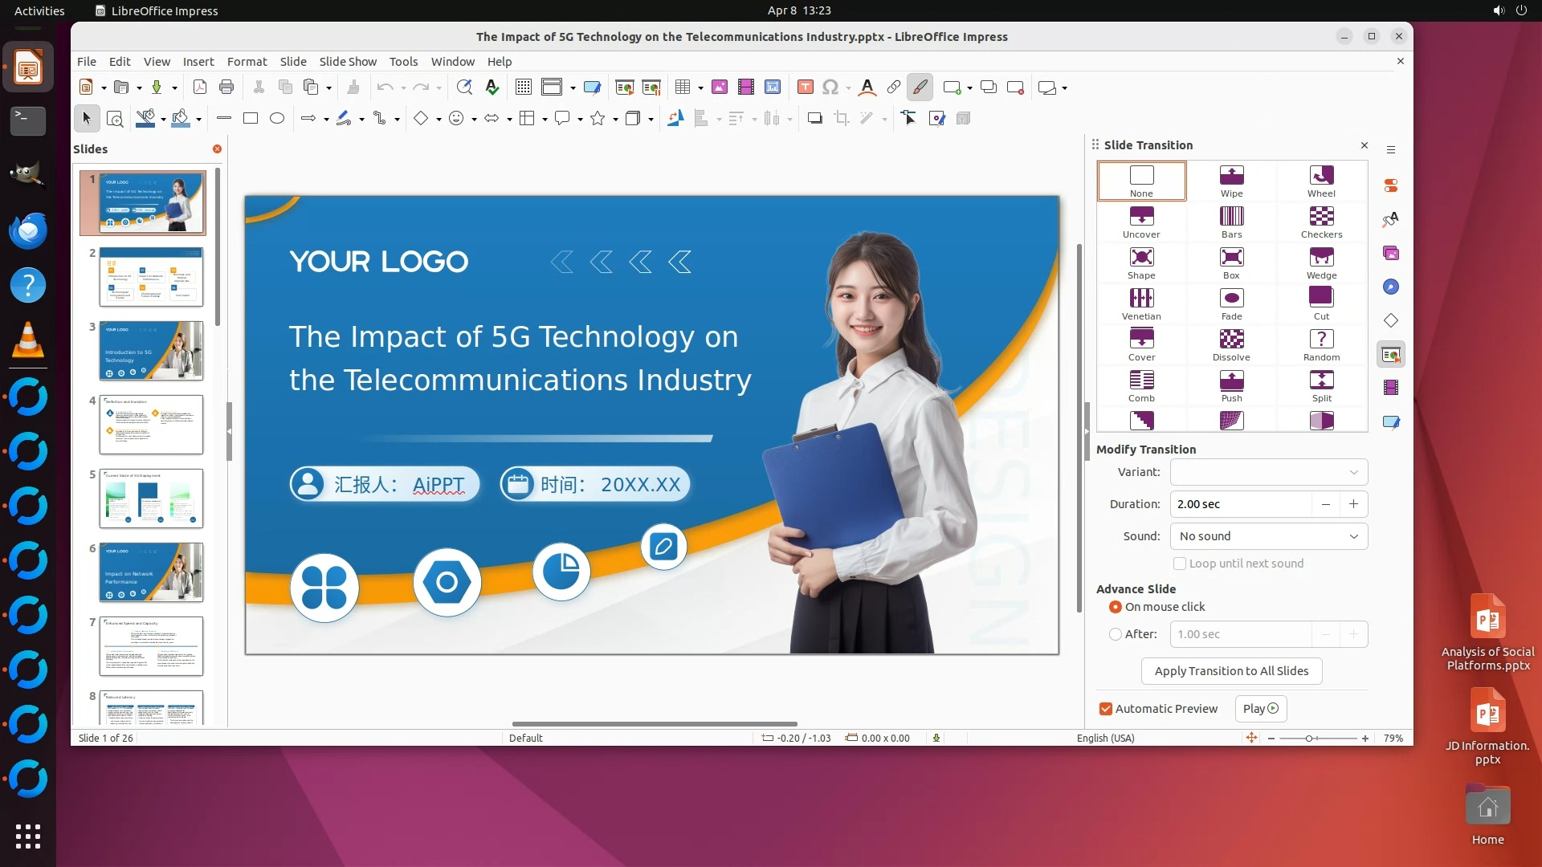Open the Sound dropdown showing No sound
This screenshot has height=867, width=1542.
pos(1268,536)
